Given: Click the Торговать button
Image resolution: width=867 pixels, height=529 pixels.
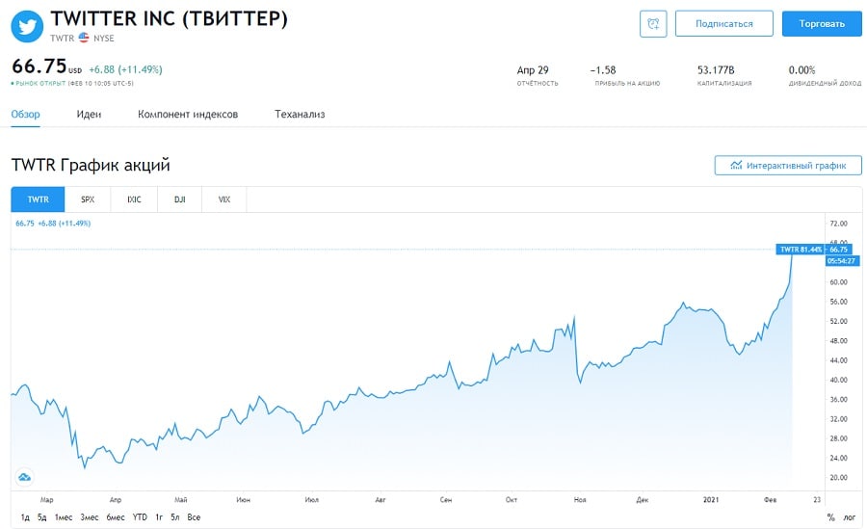Looking at the screenshot, I should (822, 24).
